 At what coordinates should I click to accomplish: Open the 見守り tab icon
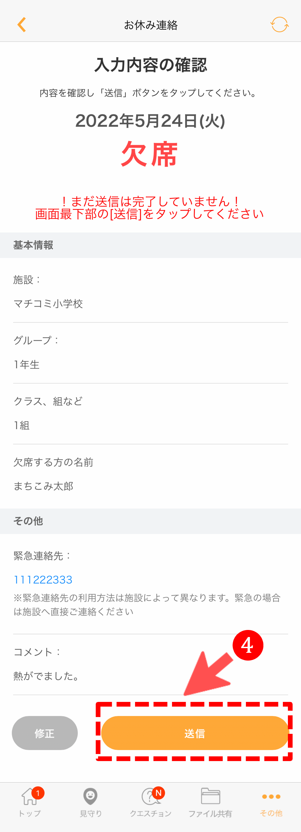pos(90,796)
